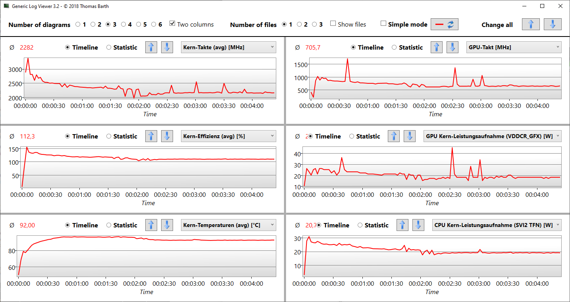Turn on Simple mode checkbox
The width and height of the screenshot is (570, 302).
click(383, 24)
